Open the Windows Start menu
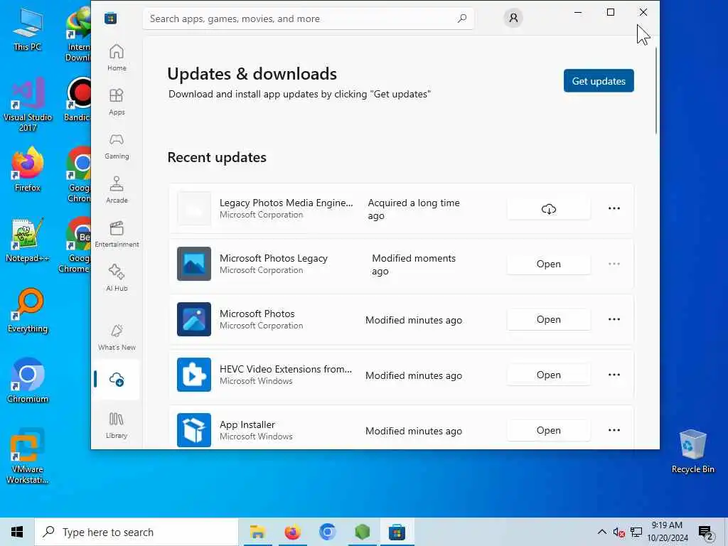This screenshot has height=546, width=728. pos(17,532)
